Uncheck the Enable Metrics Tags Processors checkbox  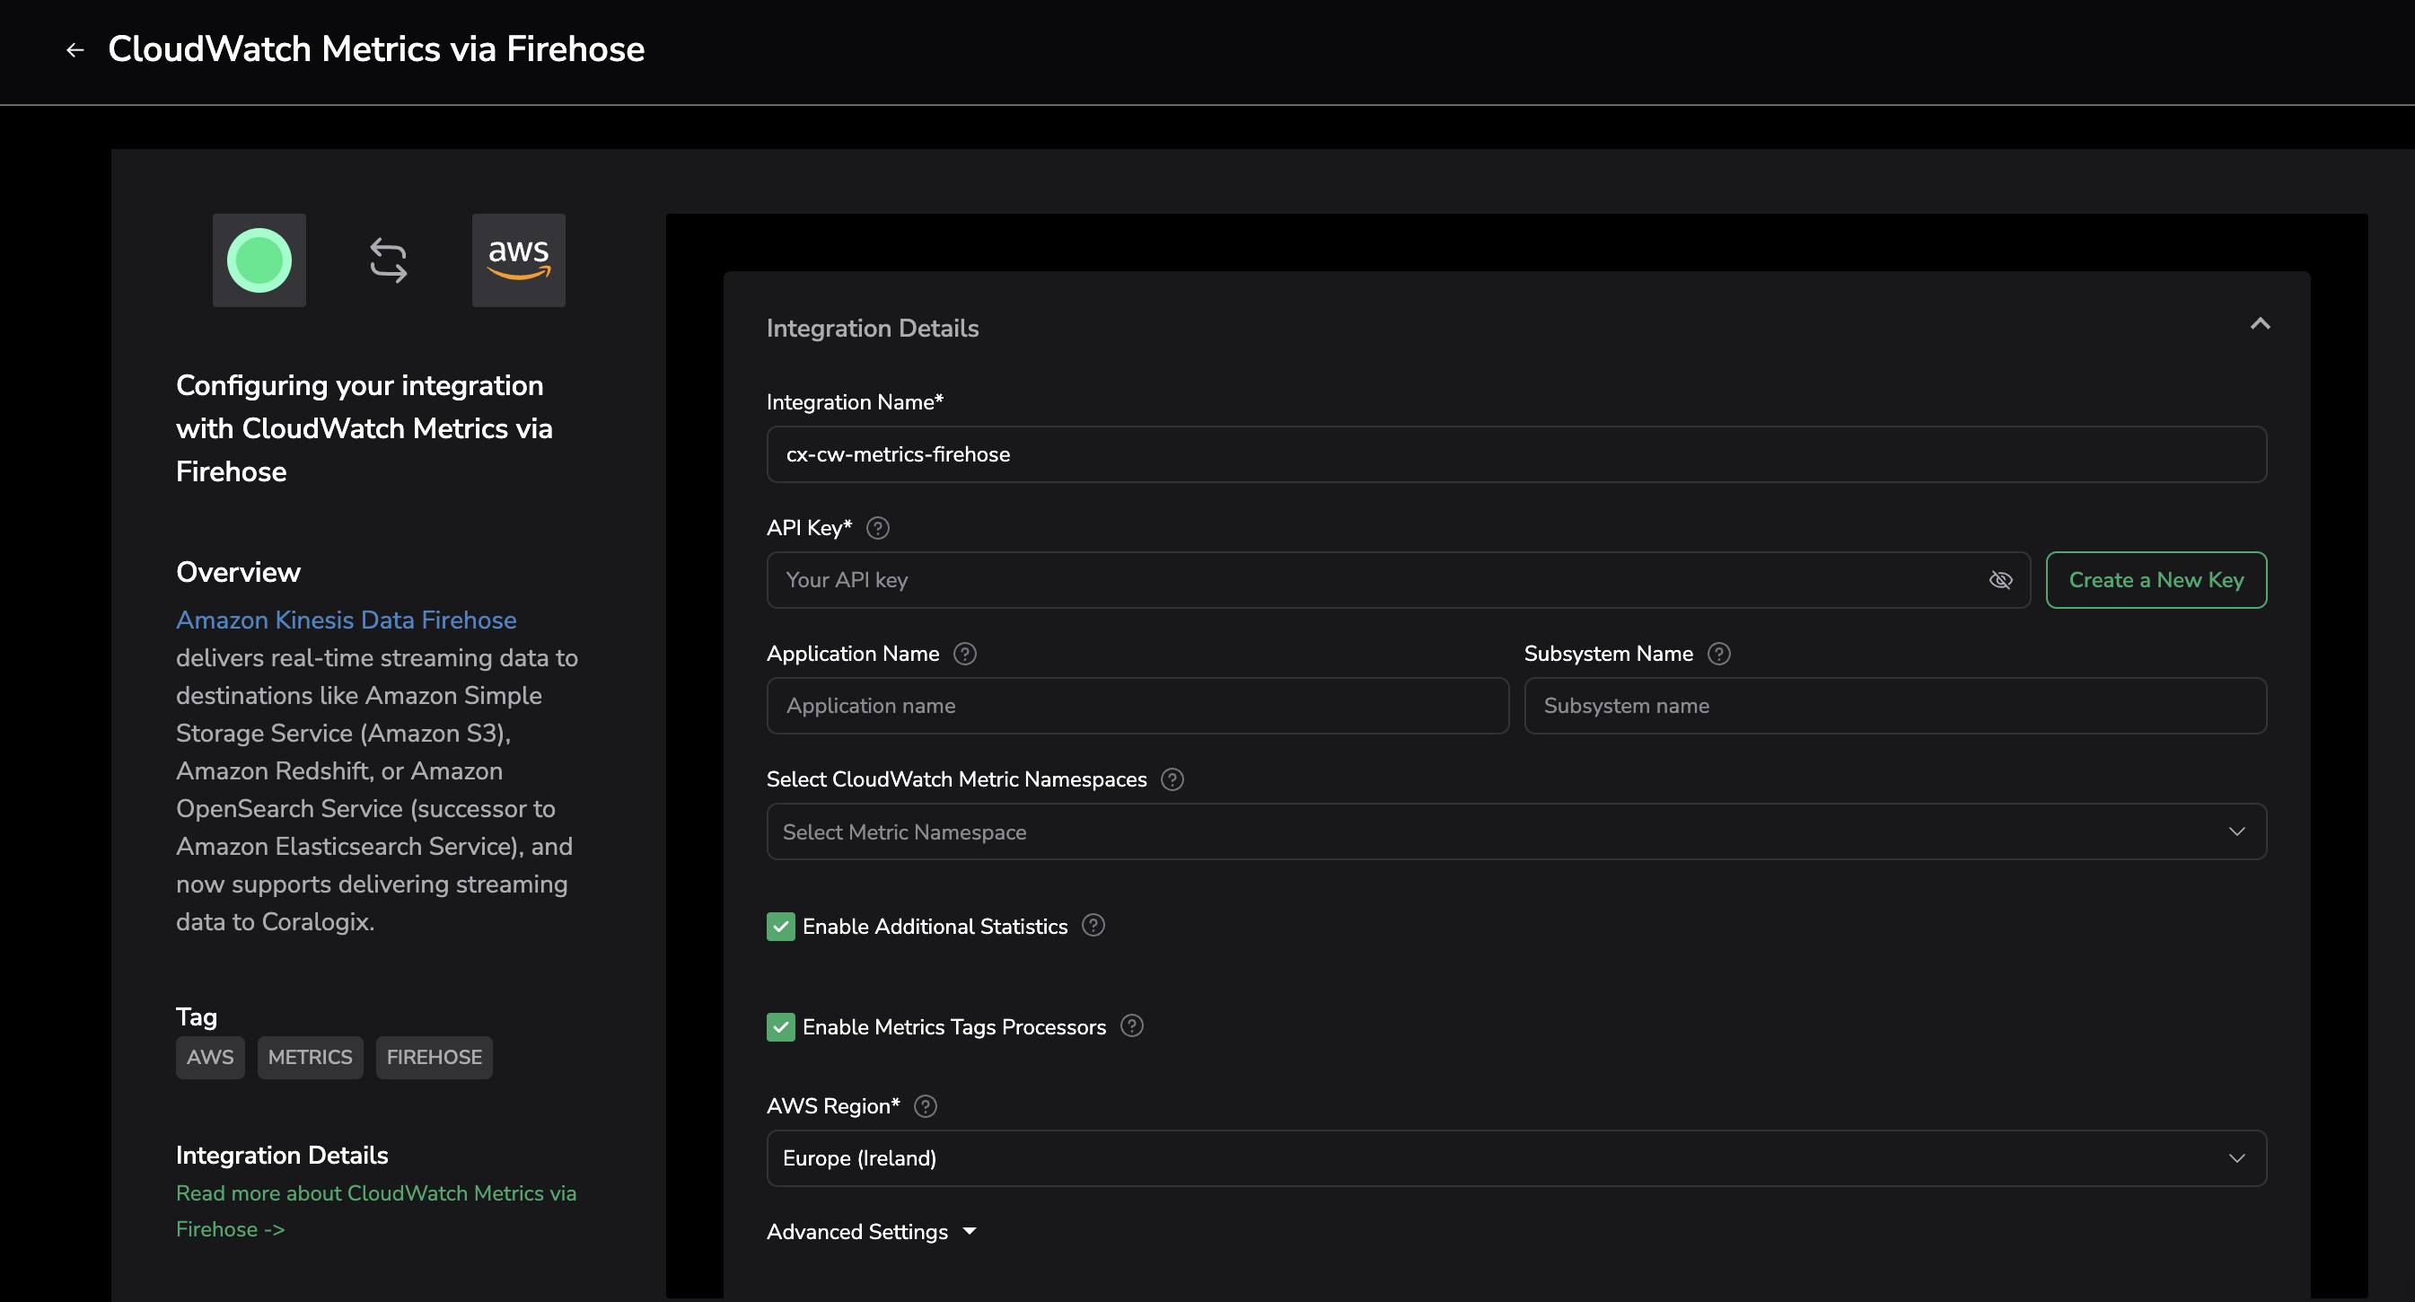click(x=780, y=1026)
